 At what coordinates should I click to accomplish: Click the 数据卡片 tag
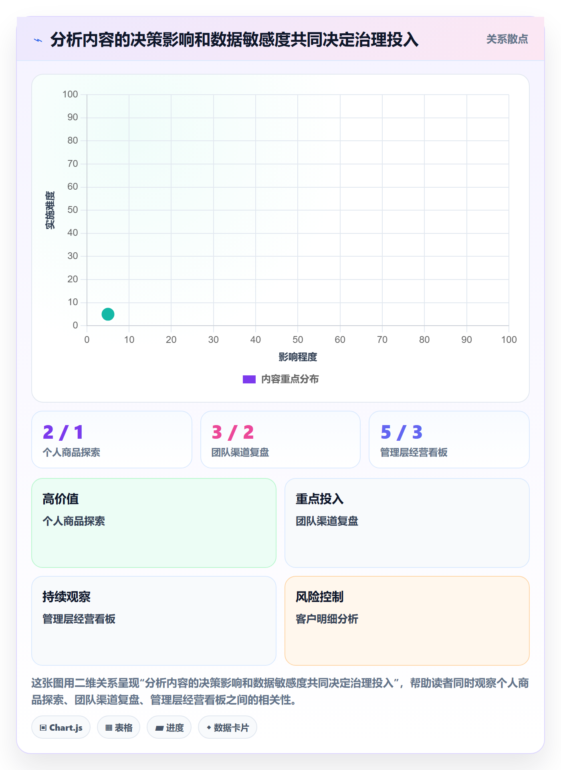(x=228, y=727)
